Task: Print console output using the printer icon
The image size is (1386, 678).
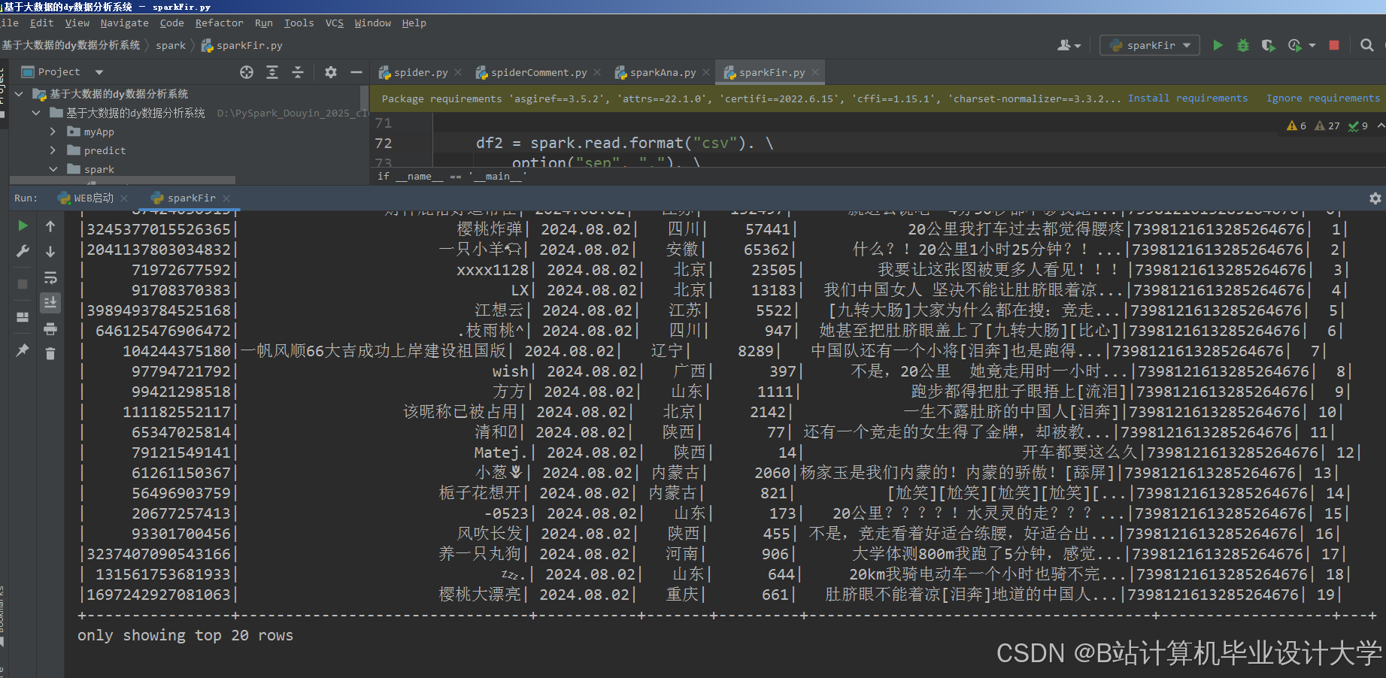Action: [50, 328]
